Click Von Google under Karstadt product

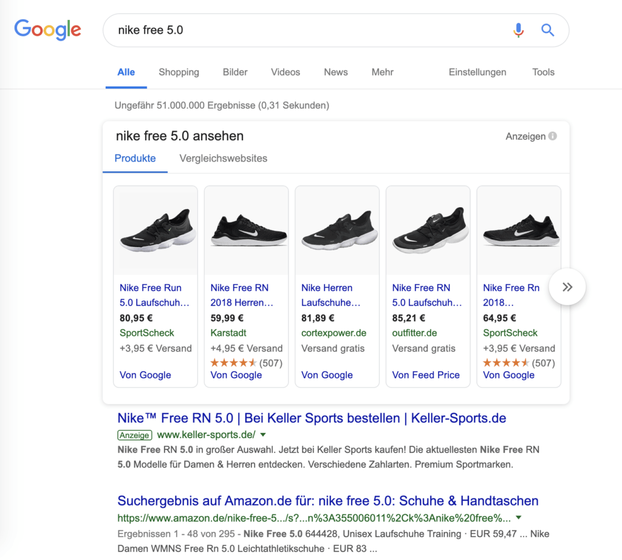236,375
